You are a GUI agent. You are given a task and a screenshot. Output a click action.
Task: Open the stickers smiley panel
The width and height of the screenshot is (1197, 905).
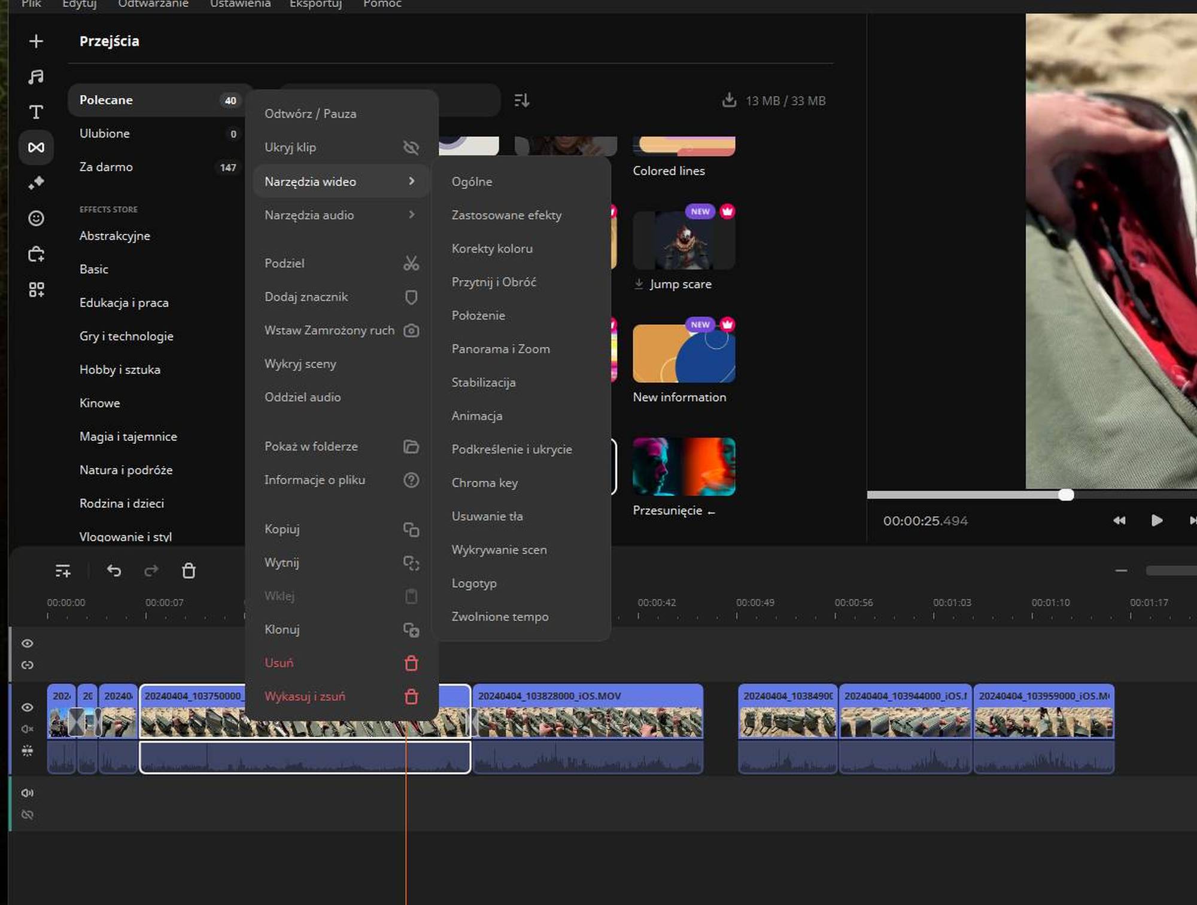coord(36,218)
